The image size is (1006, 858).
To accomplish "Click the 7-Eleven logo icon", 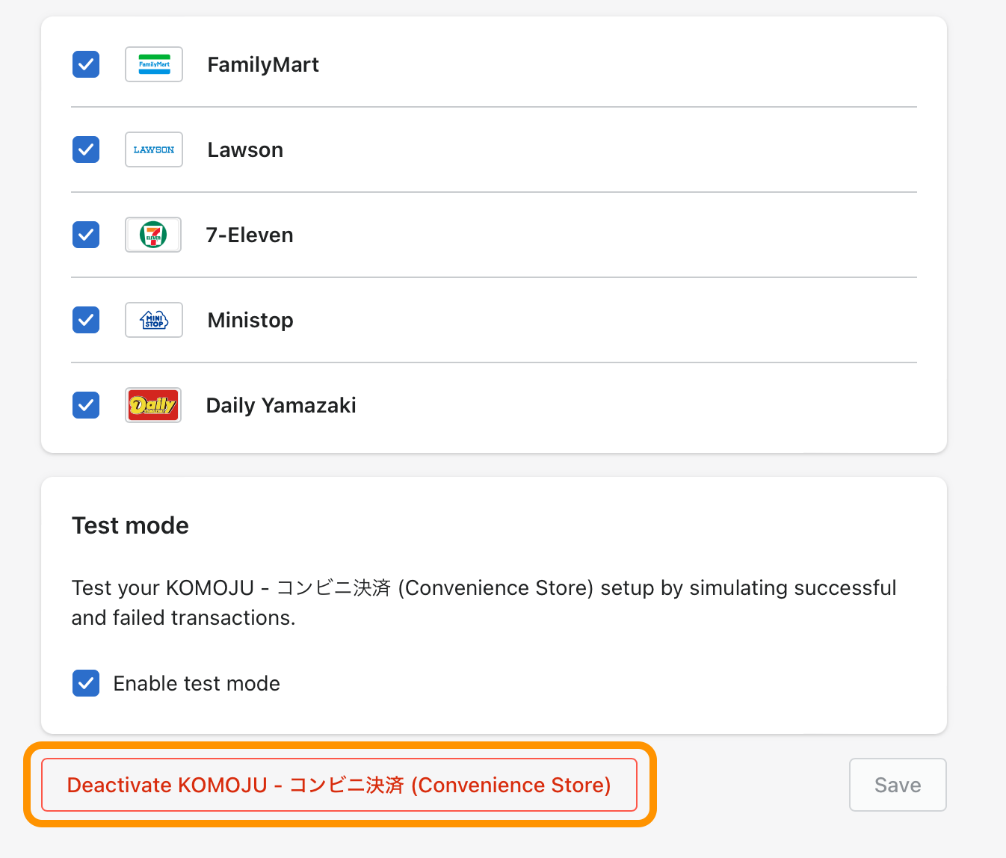I will pyautogui.click(x=153, y=235).
